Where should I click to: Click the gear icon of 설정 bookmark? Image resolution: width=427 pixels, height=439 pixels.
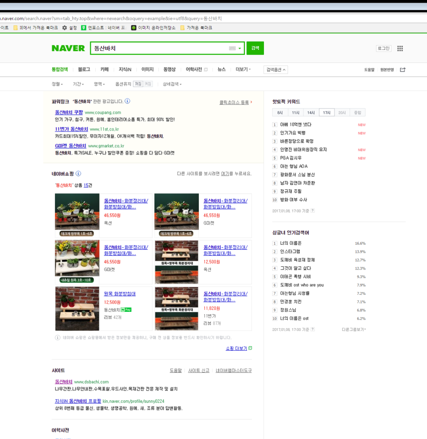coord(64,28)
